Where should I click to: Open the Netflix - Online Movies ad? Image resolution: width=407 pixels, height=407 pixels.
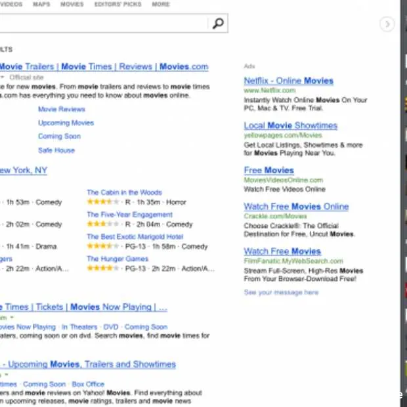pyautogui.click(x=288, y=81)
